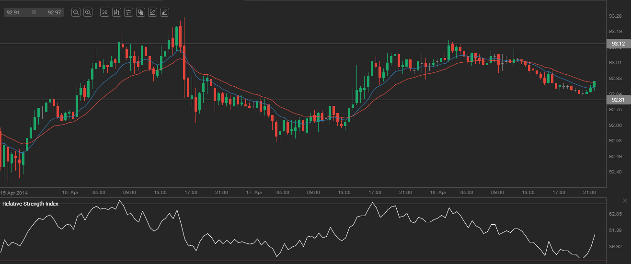
Task: Click the 92.91 bid price
Action: coord(12,12)
